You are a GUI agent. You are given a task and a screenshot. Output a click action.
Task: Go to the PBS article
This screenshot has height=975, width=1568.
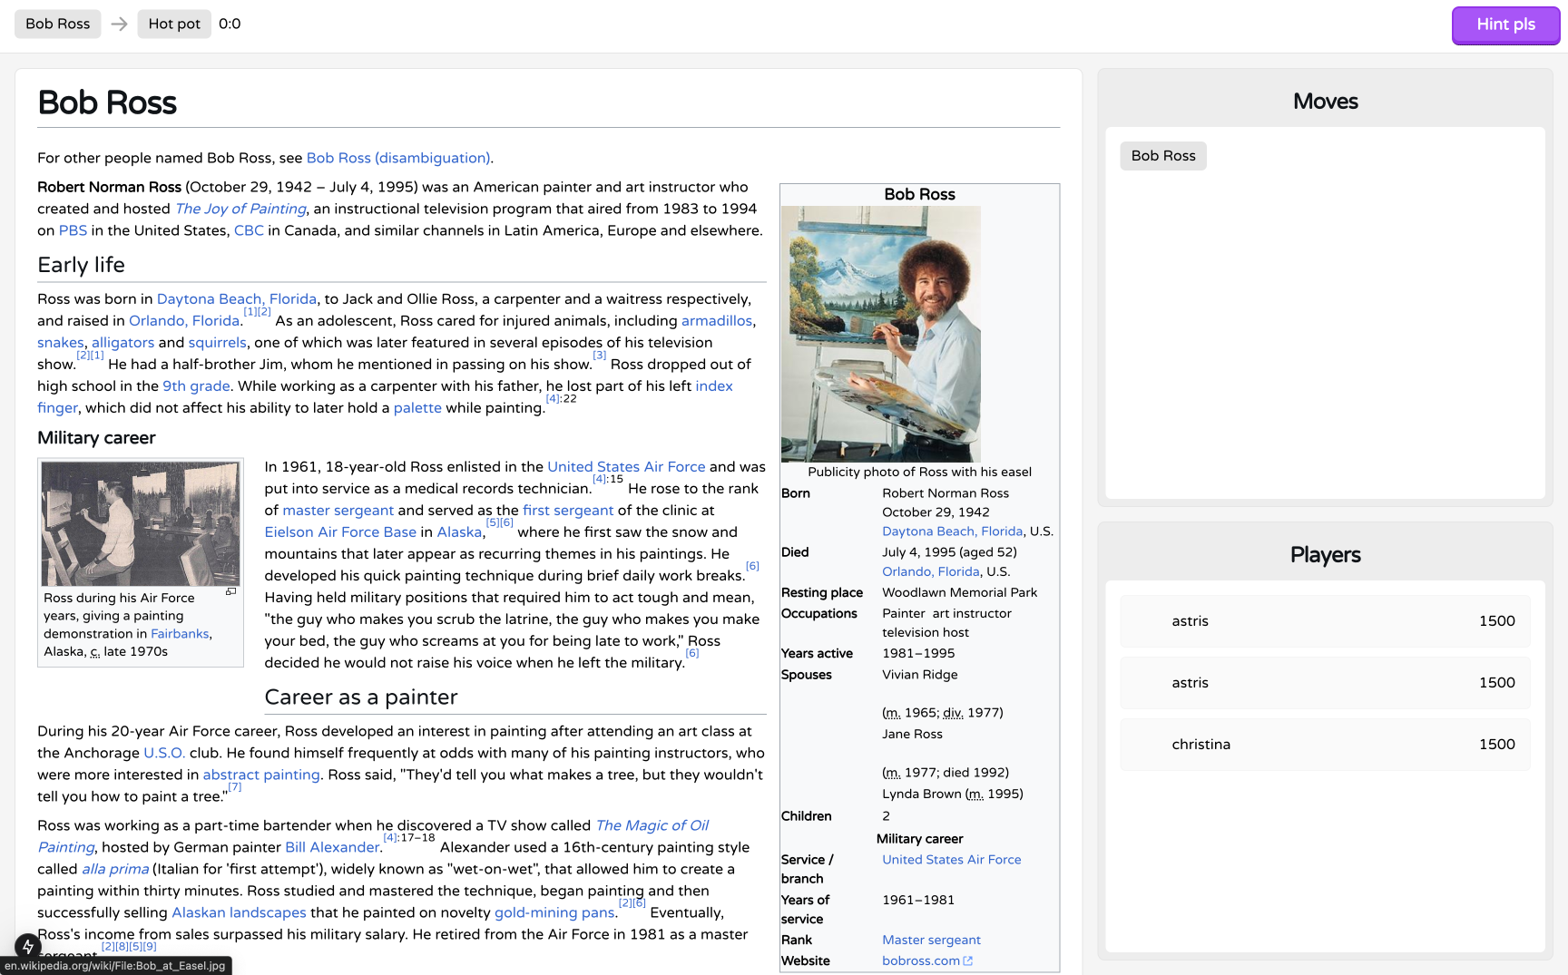click(73, 230)
